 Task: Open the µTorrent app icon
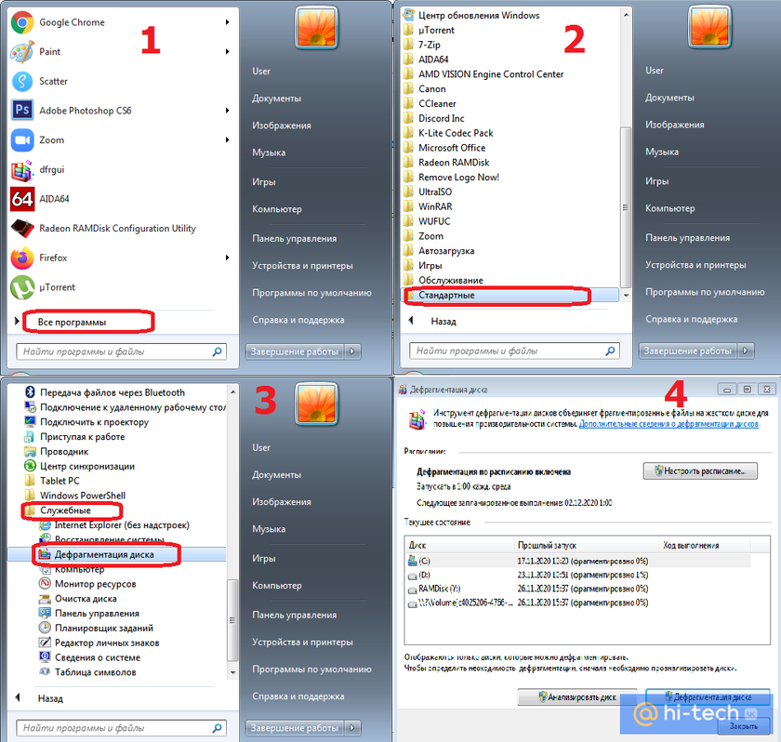click(22, 286)
